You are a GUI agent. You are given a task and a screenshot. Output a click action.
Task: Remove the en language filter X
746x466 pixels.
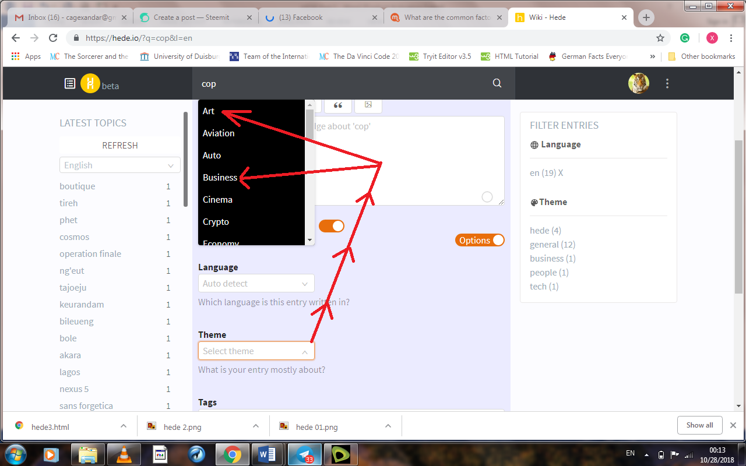[x=561, y=173]
